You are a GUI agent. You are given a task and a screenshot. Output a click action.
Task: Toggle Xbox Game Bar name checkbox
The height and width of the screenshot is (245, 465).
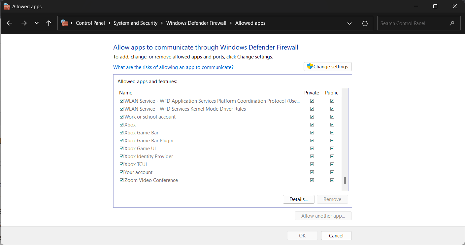[x=121, y=133]
